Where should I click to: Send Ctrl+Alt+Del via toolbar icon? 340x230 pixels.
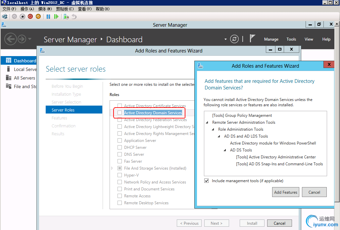click(5, 16)
